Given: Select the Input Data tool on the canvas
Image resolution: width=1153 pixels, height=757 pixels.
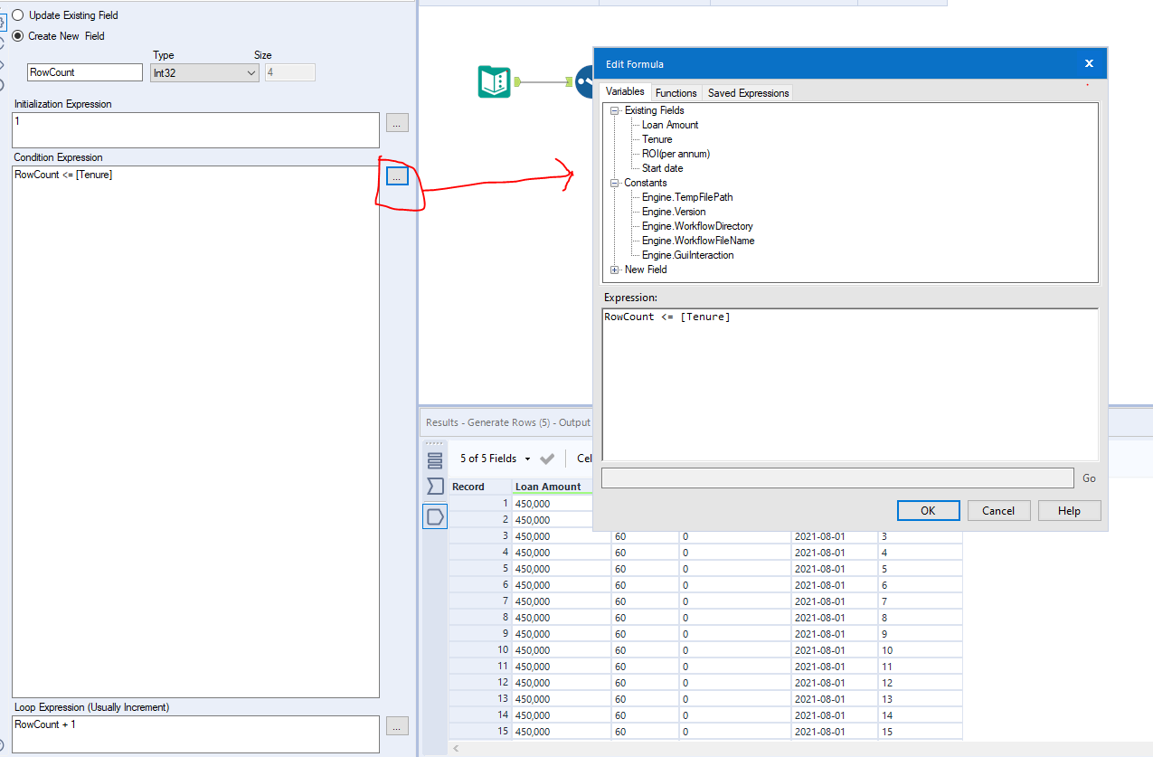Looking at the screenshot, I should 494,80.
